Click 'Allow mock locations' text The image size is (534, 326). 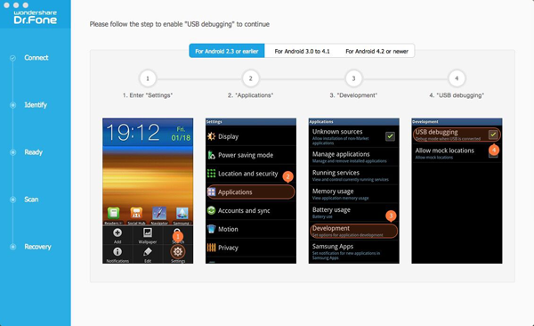tap(444, 151)
